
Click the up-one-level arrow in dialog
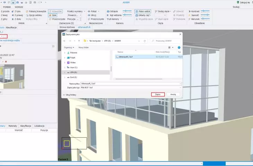pyautogui.click(x=79, y=41)
